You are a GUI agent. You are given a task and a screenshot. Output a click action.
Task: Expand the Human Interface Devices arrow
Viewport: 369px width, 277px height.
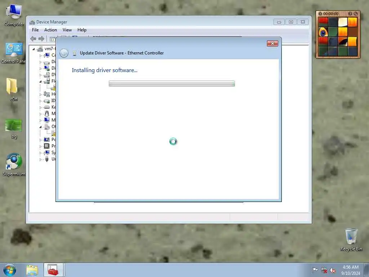tap(40, 94)
